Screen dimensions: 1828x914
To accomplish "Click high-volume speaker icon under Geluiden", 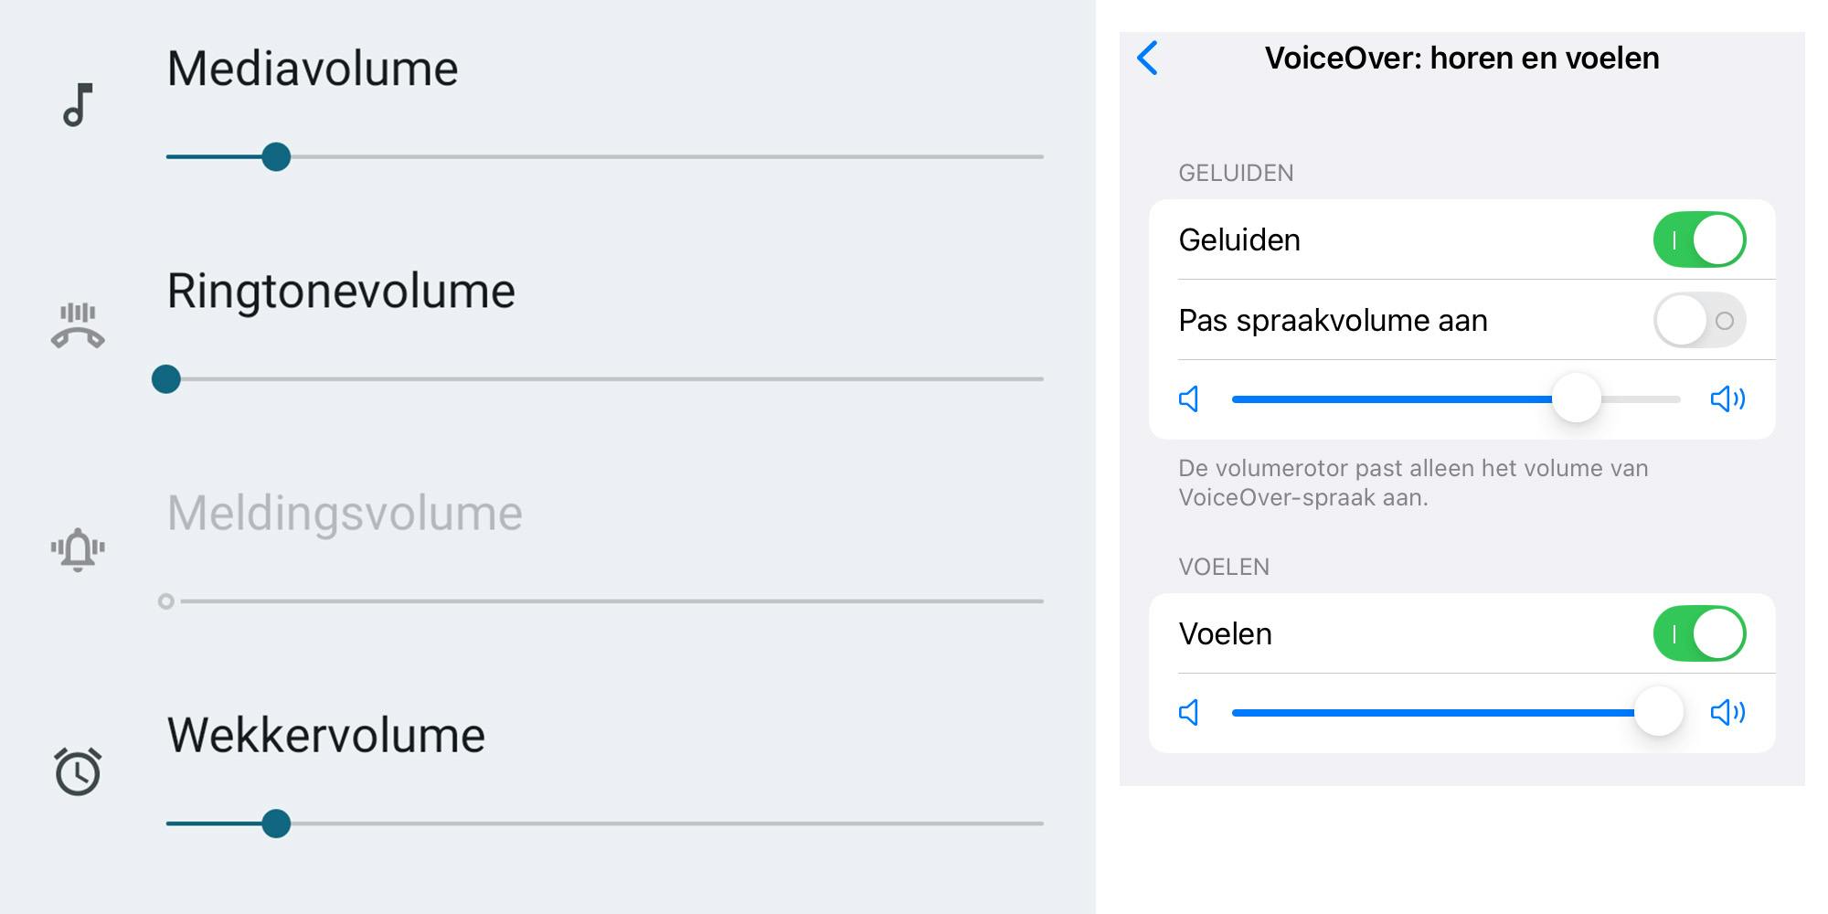I will [x=1727, y=399].
